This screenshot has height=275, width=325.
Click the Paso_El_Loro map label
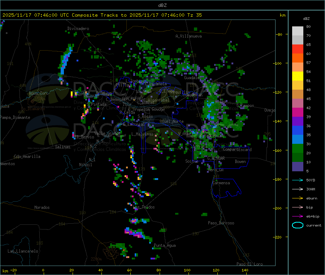pos(250,264)
